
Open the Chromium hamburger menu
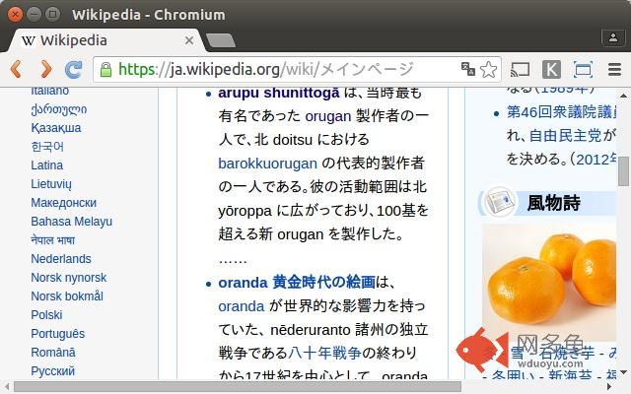coord(614,70)
